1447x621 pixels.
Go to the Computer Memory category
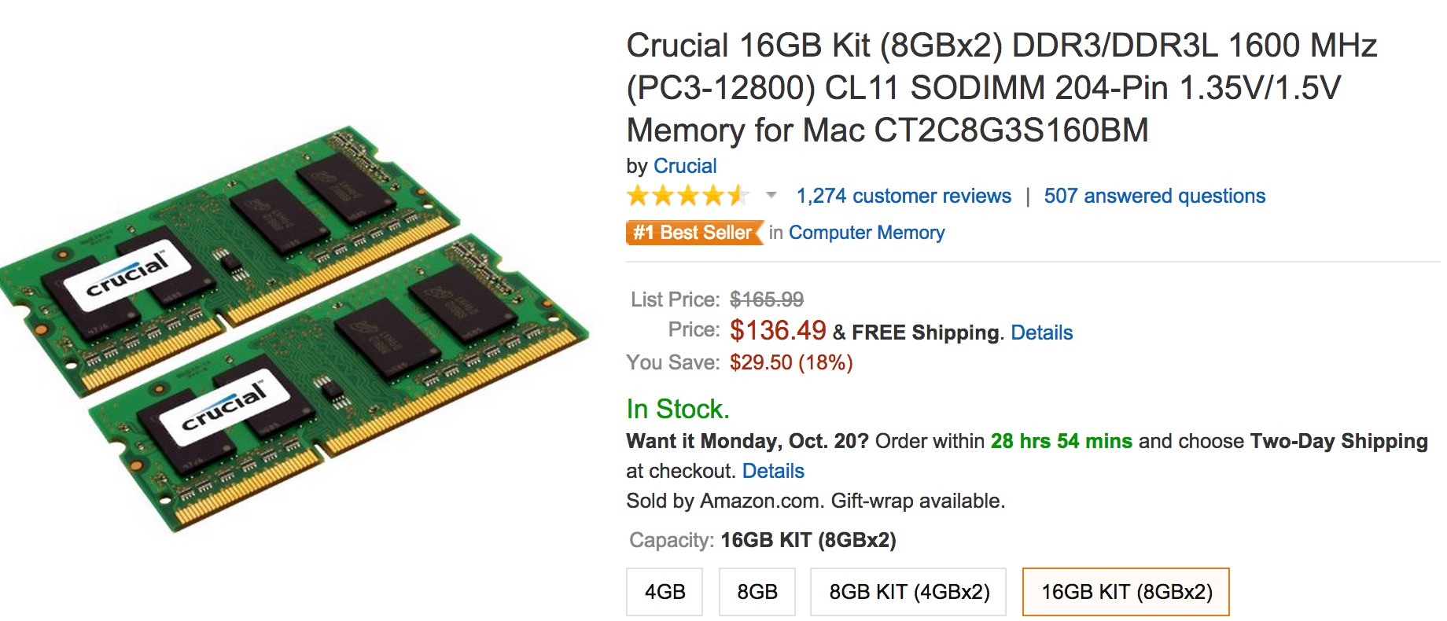(x=867, y=233)
